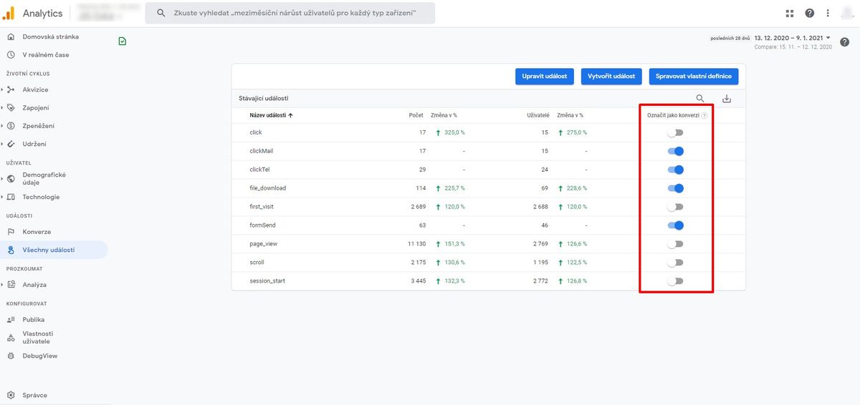Click the Udržení sidebar icon

[11, 144]
